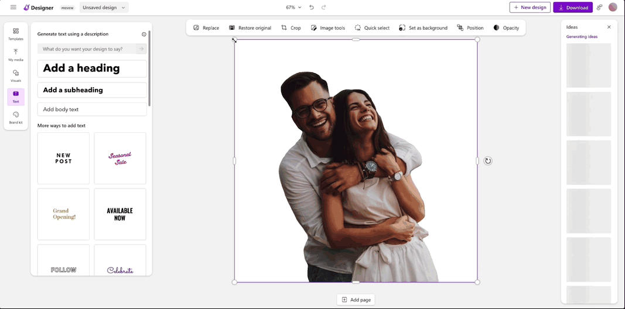Open Opacity control
625x309 pixels.
pyautogui.click(x=506, y=28)
